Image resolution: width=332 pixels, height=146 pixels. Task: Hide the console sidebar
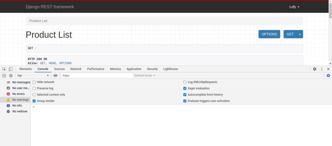[x=4, y=76]
